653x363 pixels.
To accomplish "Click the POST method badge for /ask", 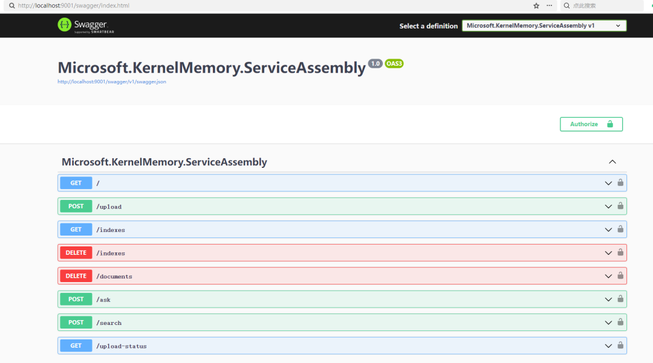I will (x=76, y=299).
